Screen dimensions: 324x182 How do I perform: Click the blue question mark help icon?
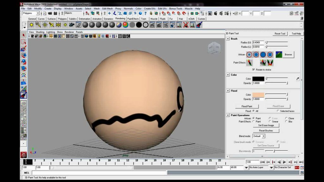pos(146,13)
